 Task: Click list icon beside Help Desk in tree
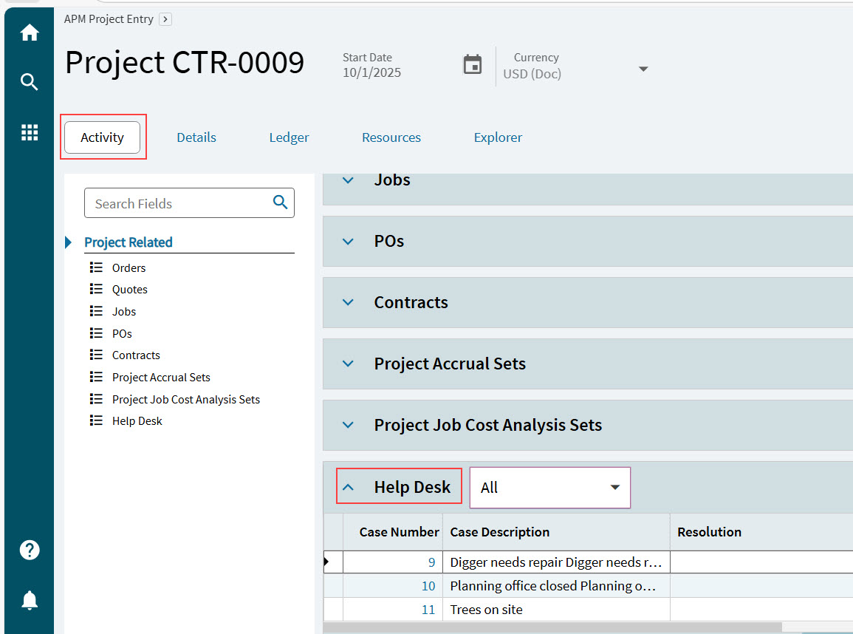tap(96, 420)
